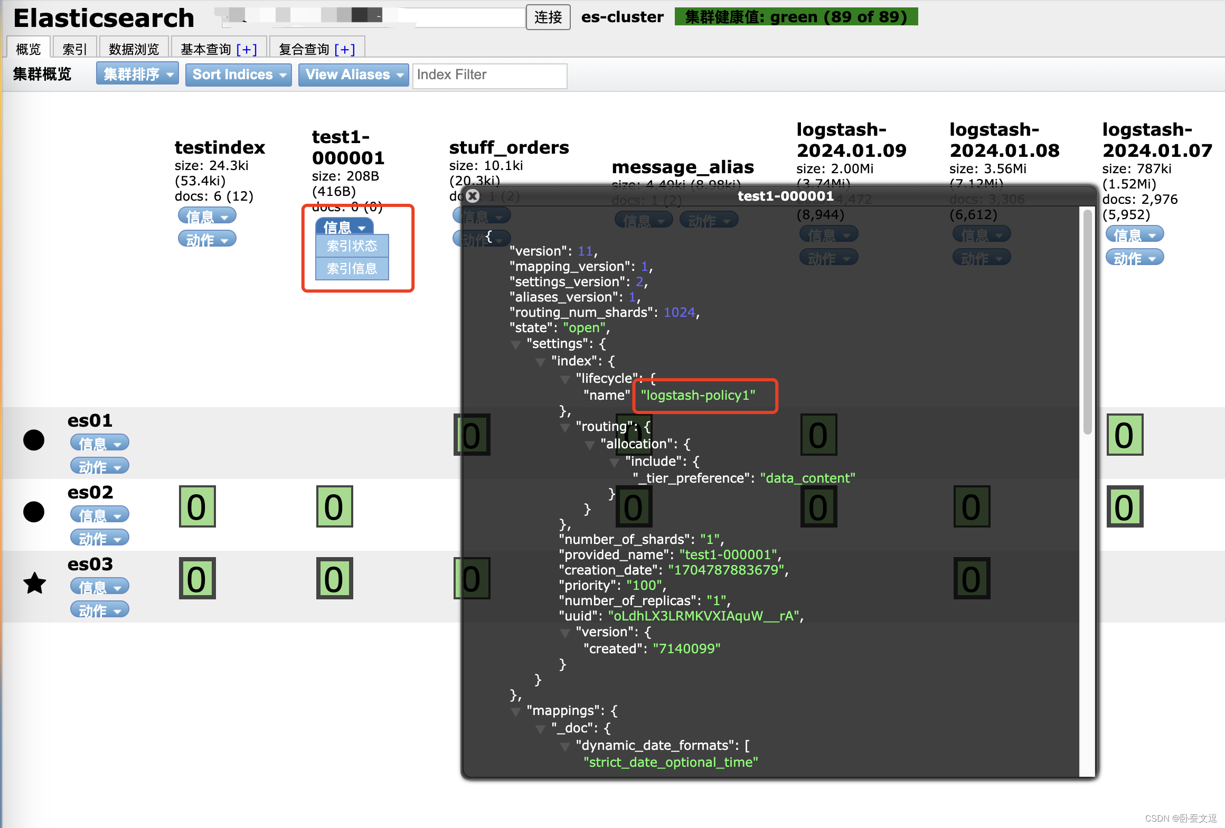
Task: Click logstash-2024.01.07 shard 0 on es02
Action: [1125, 507]
